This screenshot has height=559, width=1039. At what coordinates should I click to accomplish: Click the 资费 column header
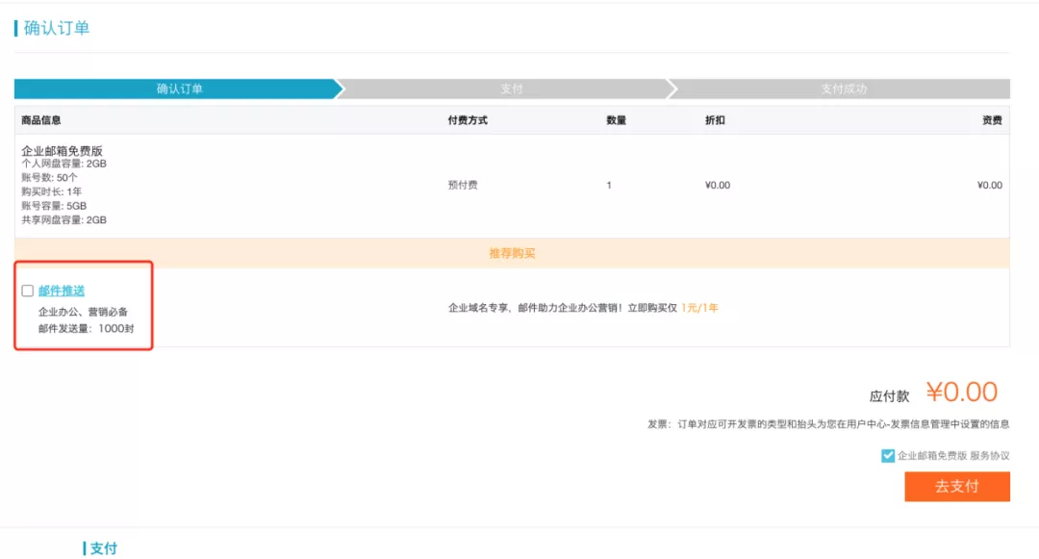tap(993, 118)
